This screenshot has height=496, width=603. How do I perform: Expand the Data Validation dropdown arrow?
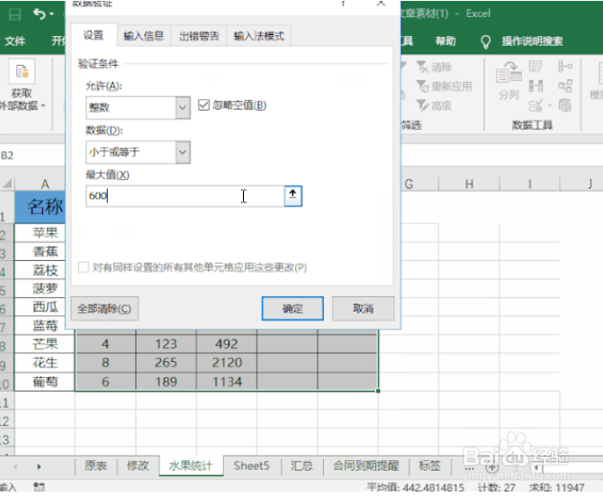(x=550, y=105)
